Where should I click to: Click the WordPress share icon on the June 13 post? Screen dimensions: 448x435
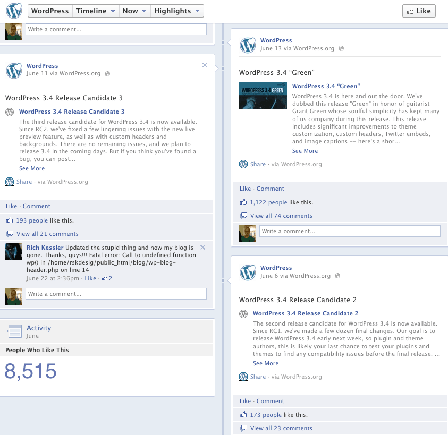click(243, 164)
